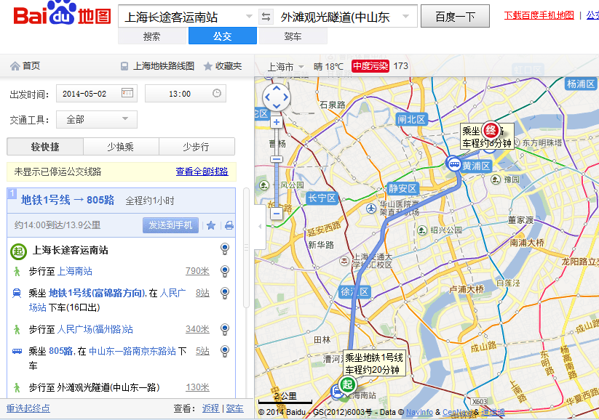Click the home icon next to 首页
The height and width of the screenshot is (420, 599).
(x=15, y=66)
